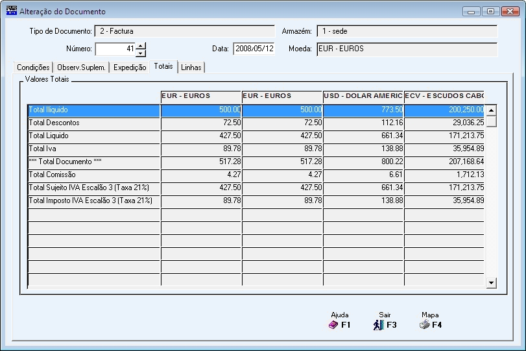
Task: Click the USD - DOLAR AMERIC column header
Action: 363,96
